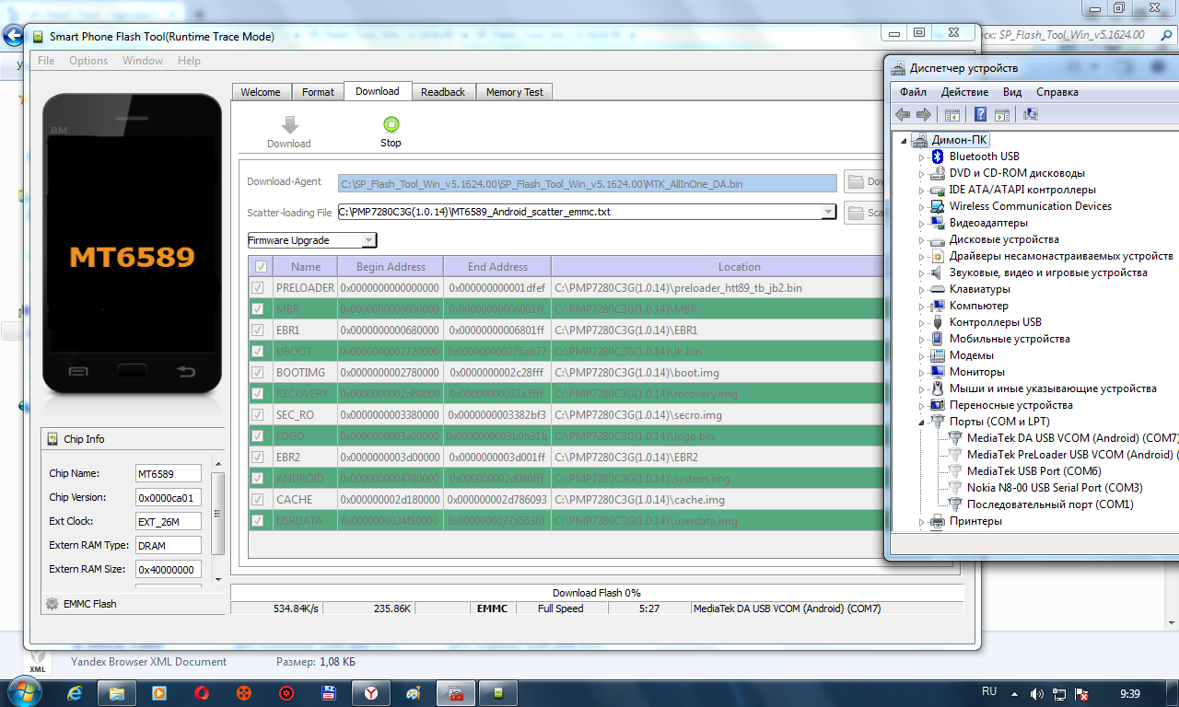Open Internet Explorer from the taskbar
This screenshot has width=1179, height=707.
click(75, 691)
